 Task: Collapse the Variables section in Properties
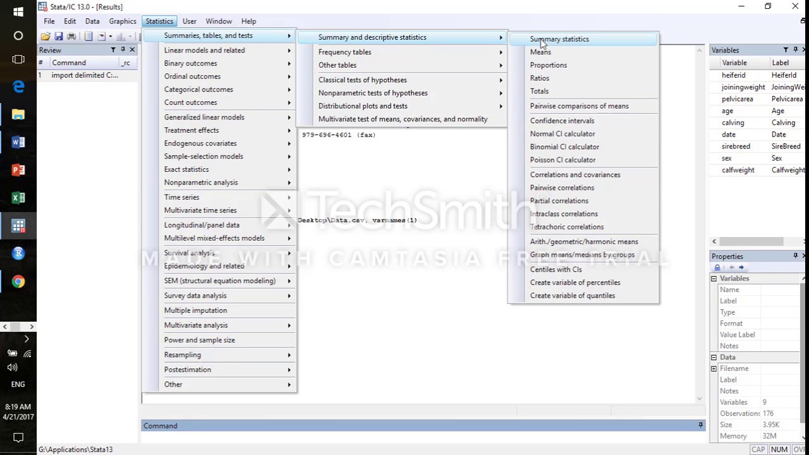(x=714, y=279)
